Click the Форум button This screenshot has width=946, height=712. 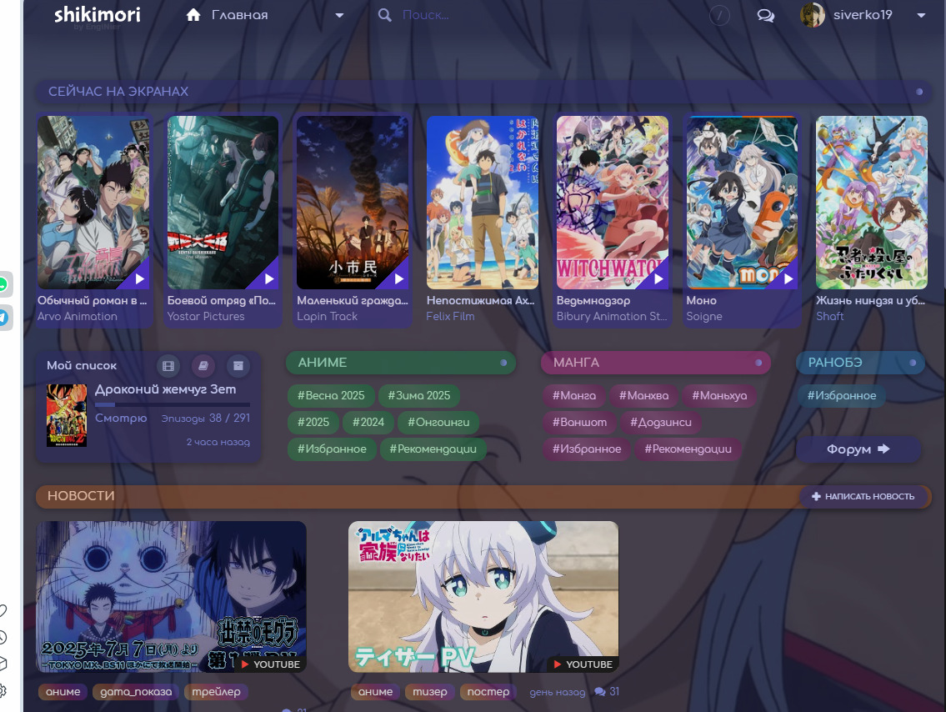pos(858,449)
